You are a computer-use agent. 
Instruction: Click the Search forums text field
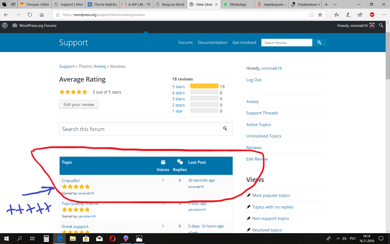pos(287,43)
